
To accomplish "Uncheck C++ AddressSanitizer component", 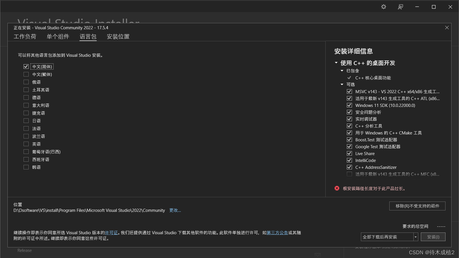I will 349,167.
